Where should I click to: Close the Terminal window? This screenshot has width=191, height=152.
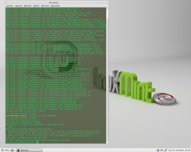click(106, 2)
